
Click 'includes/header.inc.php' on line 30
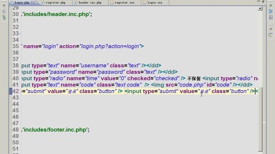(x=57, y=14)
